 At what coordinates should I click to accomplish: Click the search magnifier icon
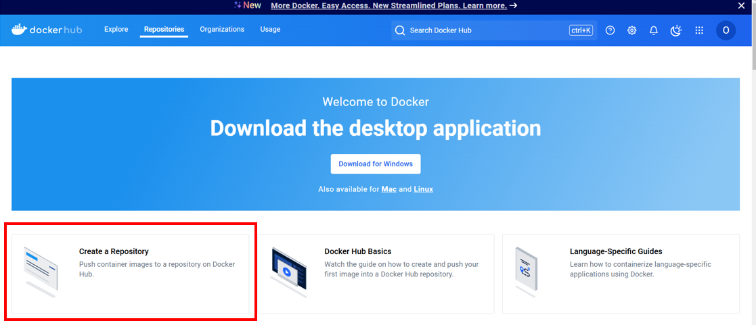(x=400, y=30)
